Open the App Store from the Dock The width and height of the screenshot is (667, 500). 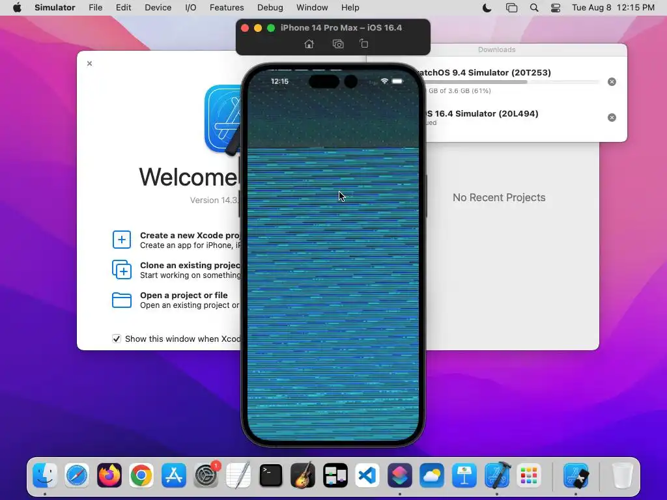click(x=174, y=475)
